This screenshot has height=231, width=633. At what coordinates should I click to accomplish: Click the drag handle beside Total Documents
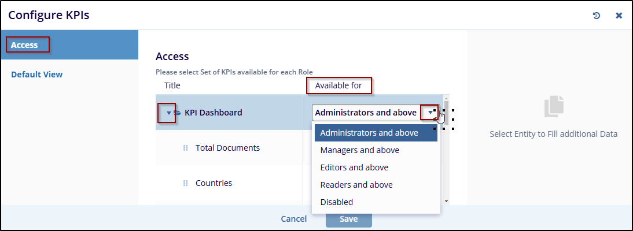186,148
